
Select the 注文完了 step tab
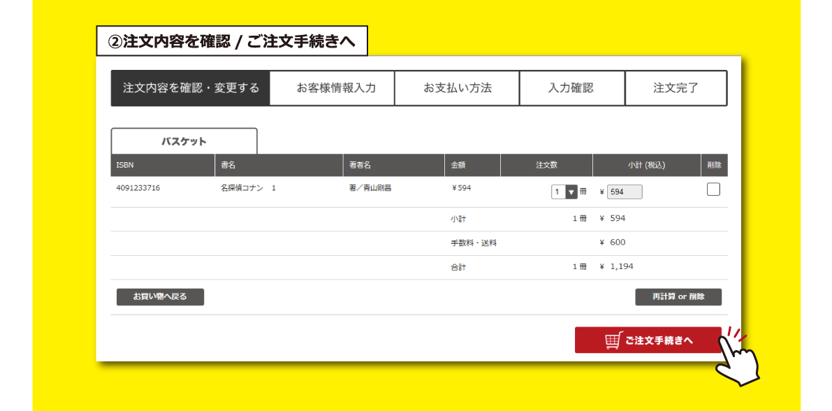click(x=676, y=88)
